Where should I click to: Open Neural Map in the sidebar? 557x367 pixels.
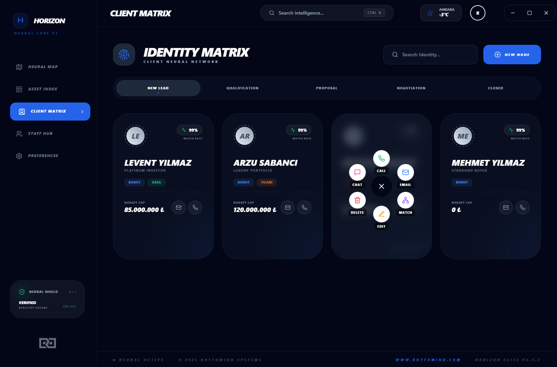[43, 67]
